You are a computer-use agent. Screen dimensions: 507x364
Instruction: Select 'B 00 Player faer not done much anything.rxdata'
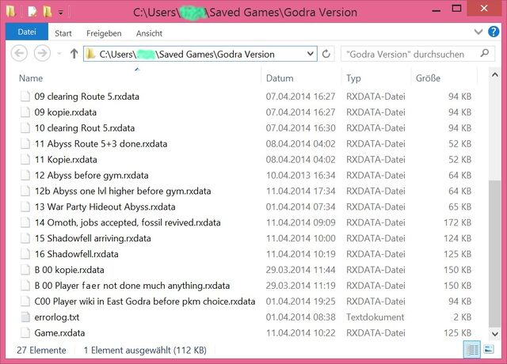pyautogui.click(x=132, y=286)
